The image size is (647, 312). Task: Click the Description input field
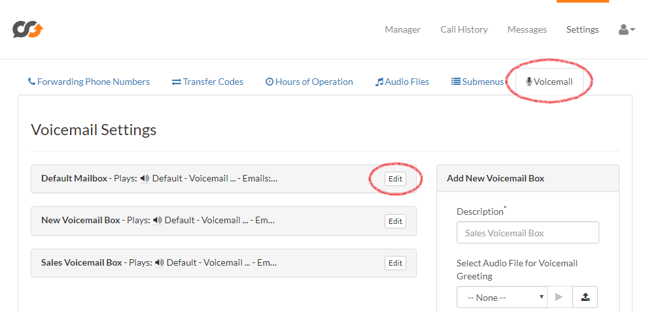point(528,232)
